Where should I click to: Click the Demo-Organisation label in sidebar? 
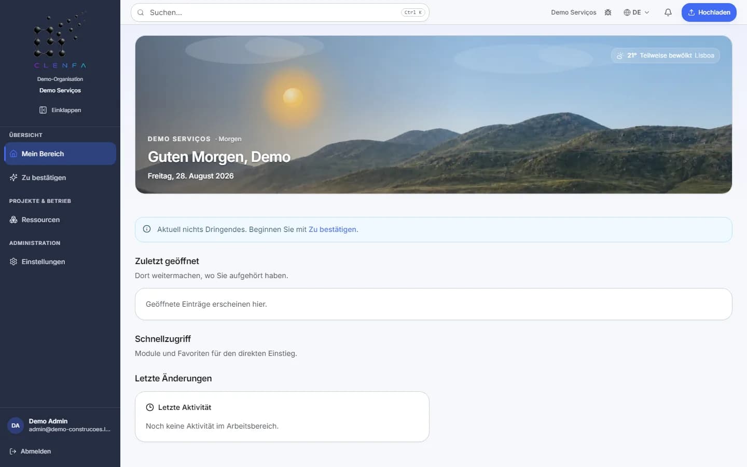pos(60,79)
